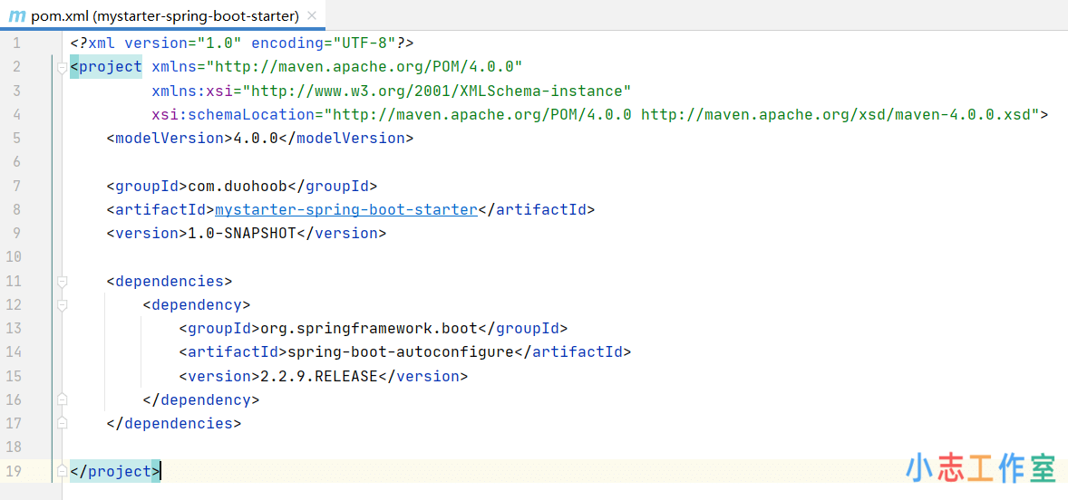Place cursor in com.duohoob groupId value
The height and width of the screenshot is (500, 1068).
click(x=237, y=186)
